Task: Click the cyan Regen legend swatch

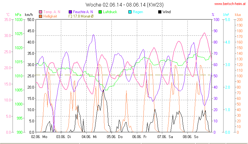Action: click(x=130, y=12)
